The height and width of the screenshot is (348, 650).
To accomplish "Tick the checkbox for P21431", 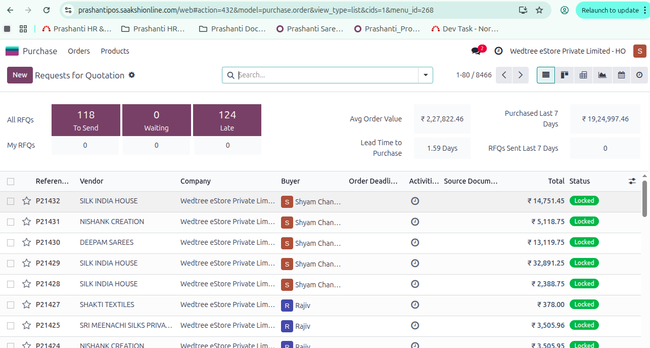I will 11,222.
